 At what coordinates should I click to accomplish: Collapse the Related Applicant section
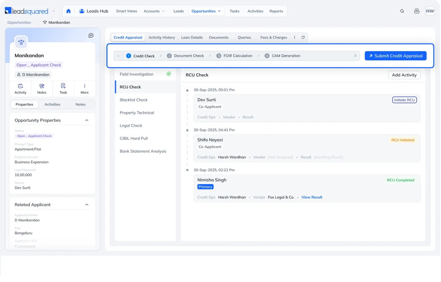(87, 205)
